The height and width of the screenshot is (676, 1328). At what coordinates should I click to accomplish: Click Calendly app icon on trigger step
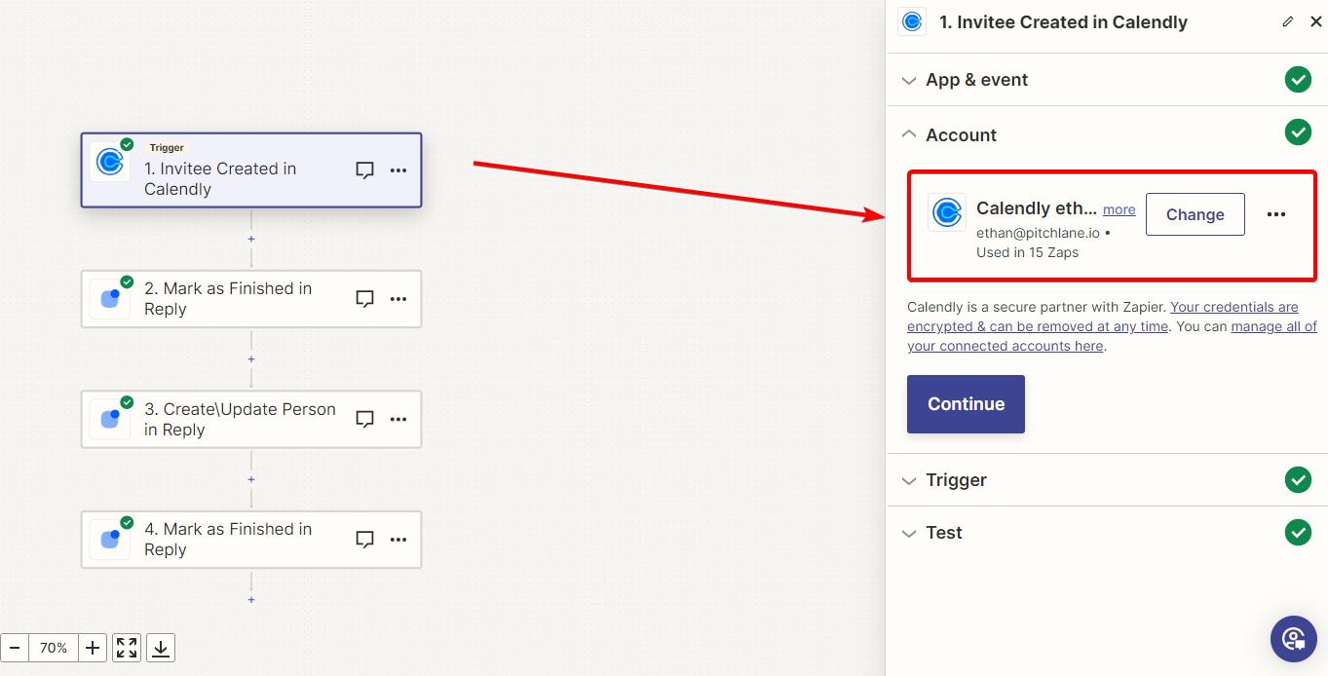click(110, 162)
